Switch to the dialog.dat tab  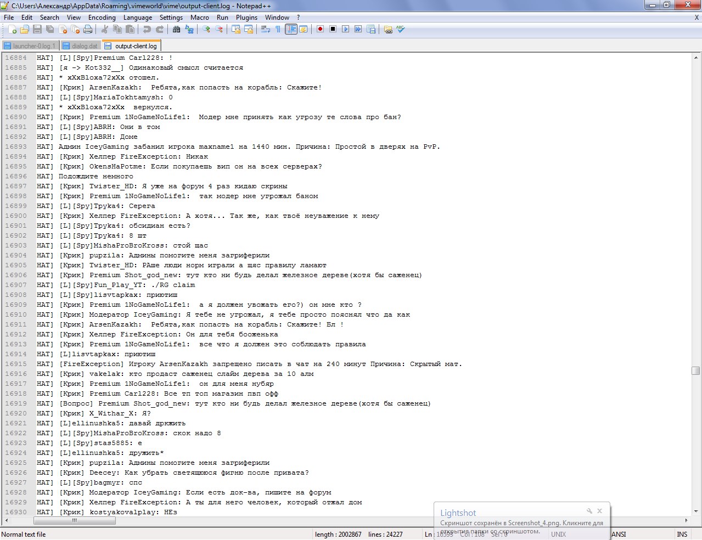[x=80, y=46]
